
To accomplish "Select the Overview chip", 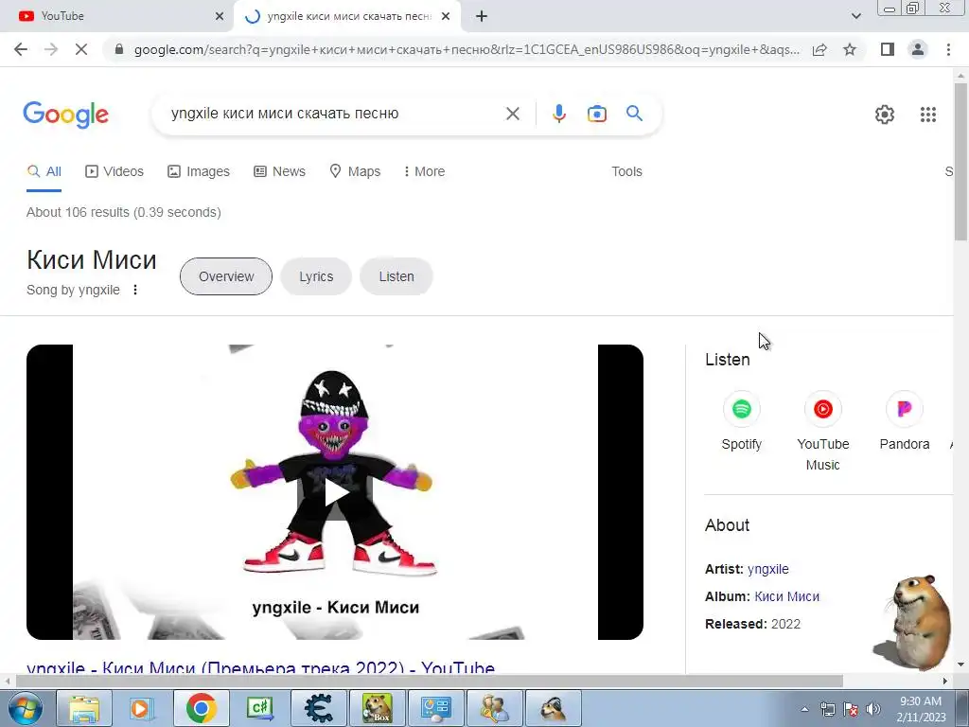I will pos(226,276).
